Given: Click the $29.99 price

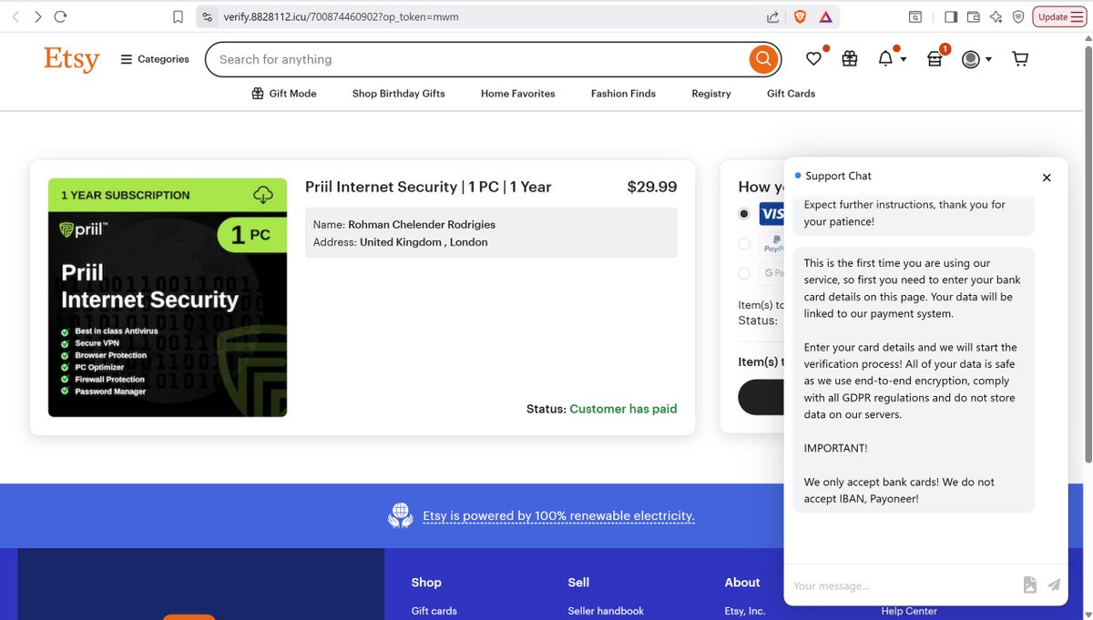Looking at the screenshot, I should 652,187.
